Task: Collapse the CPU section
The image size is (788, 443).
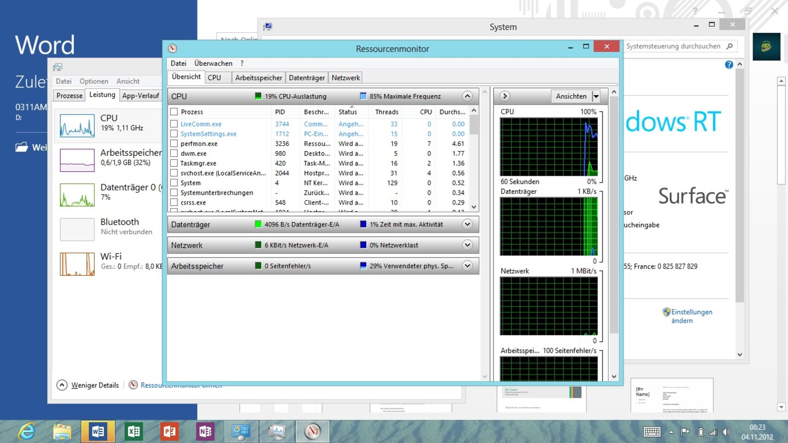Action: [467, 96]
